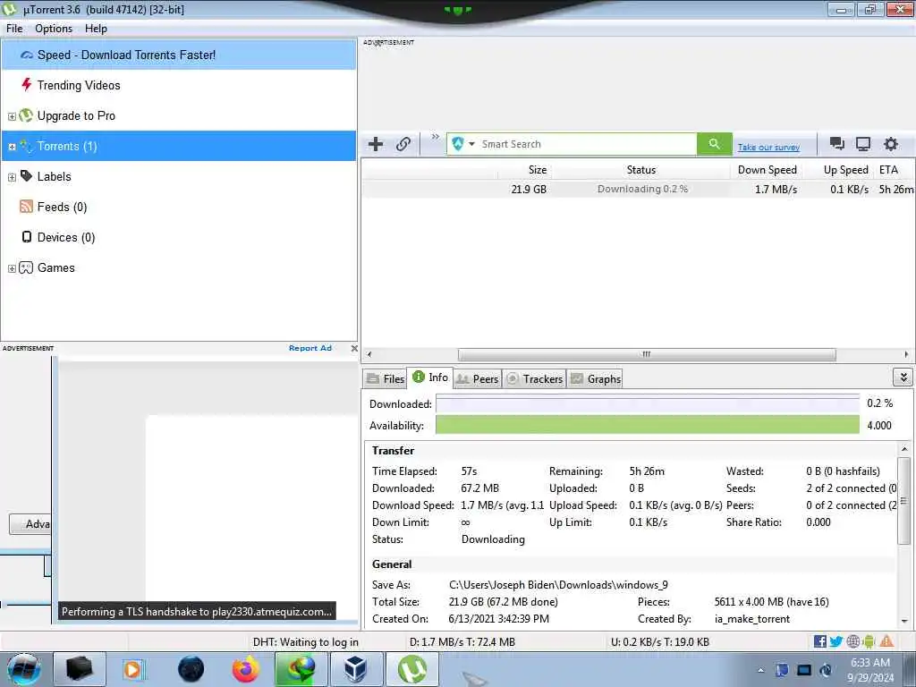Click the Windows Start orb
Image resolution: width=916 pixels, height=687 pixels.
[x=23, y=669]
